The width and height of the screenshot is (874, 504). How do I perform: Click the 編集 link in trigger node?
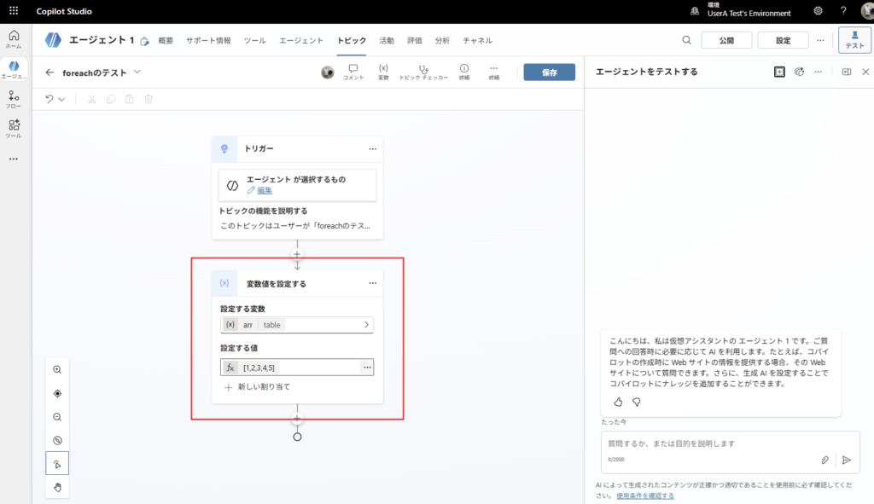coord(264,190)
